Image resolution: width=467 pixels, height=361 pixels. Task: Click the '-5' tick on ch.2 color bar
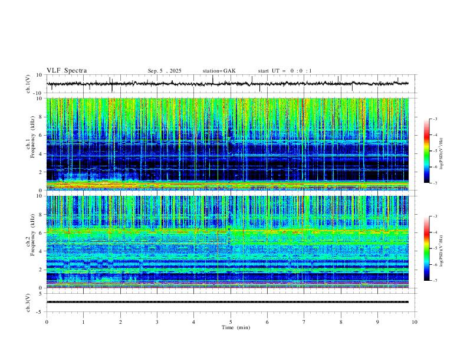pos(435,248)
